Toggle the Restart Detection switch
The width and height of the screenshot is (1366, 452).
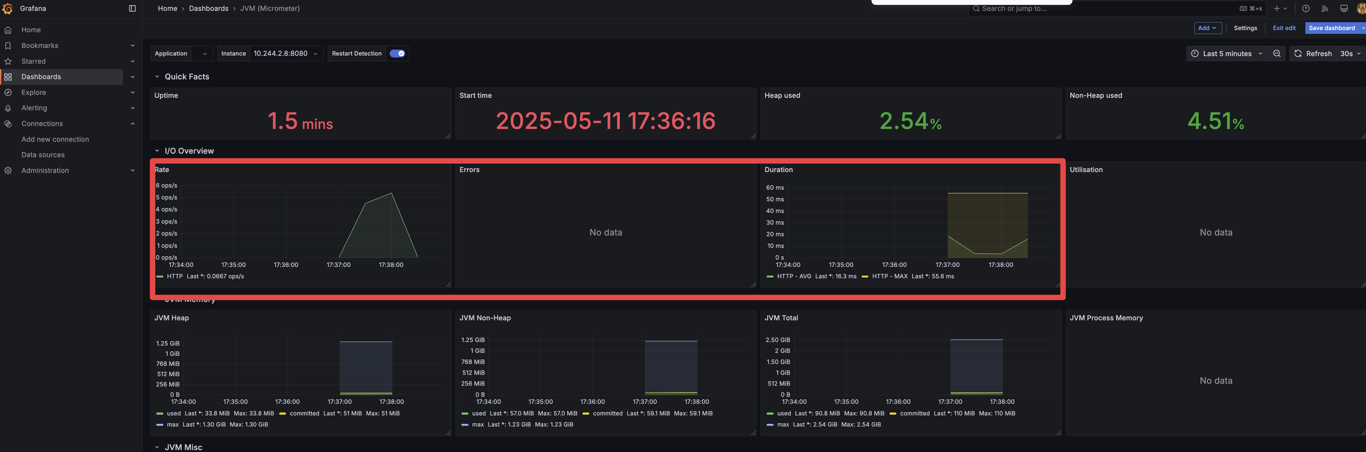click(x=397, y=54)
